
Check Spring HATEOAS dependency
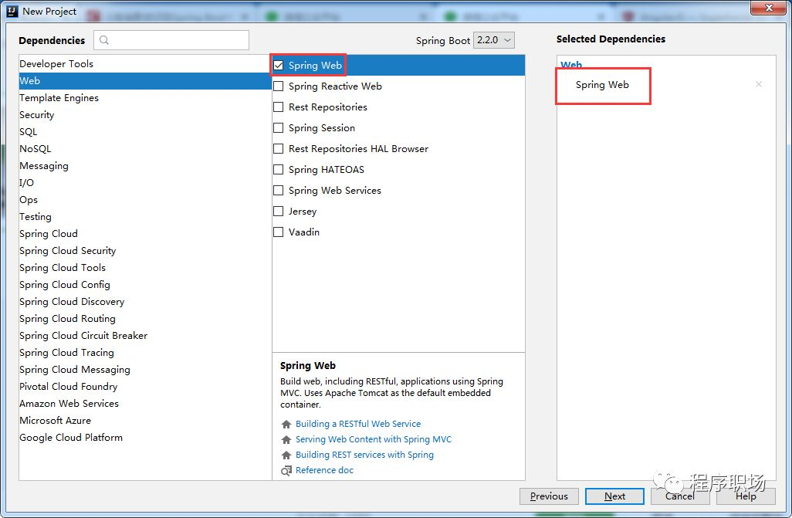click(279, 169)
